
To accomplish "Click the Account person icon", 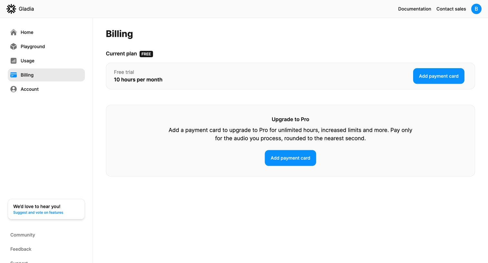I will (14, 89).
